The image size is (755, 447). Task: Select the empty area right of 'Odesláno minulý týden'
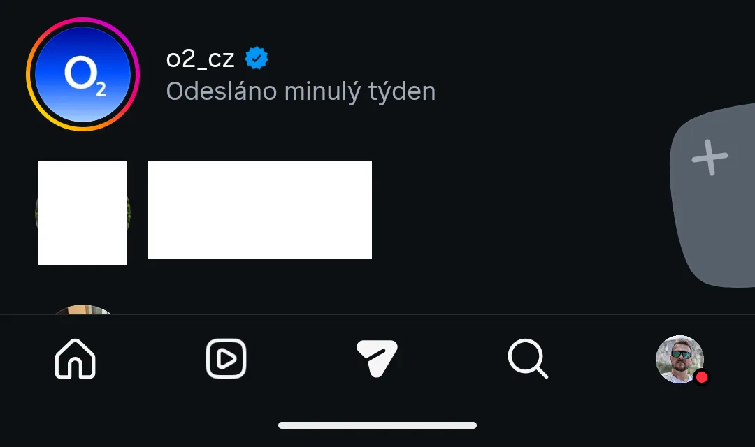[x=549, y=91]
